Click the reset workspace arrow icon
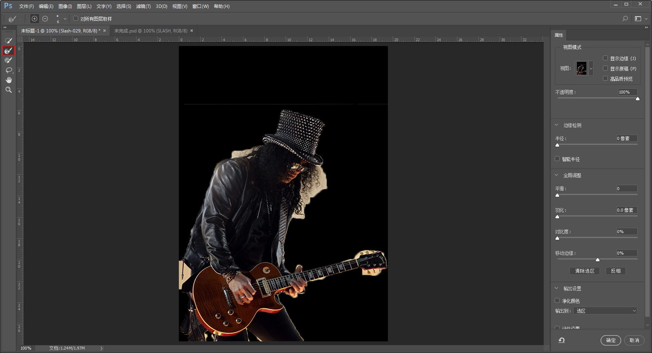This screenshot has height=353, width=652. pos(561,340)
